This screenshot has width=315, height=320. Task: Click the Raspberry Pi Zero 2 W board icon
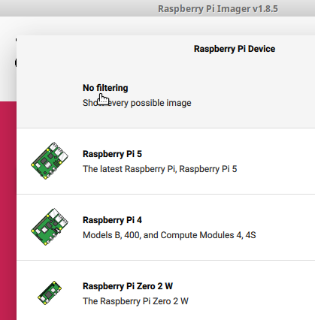[50, 293]
